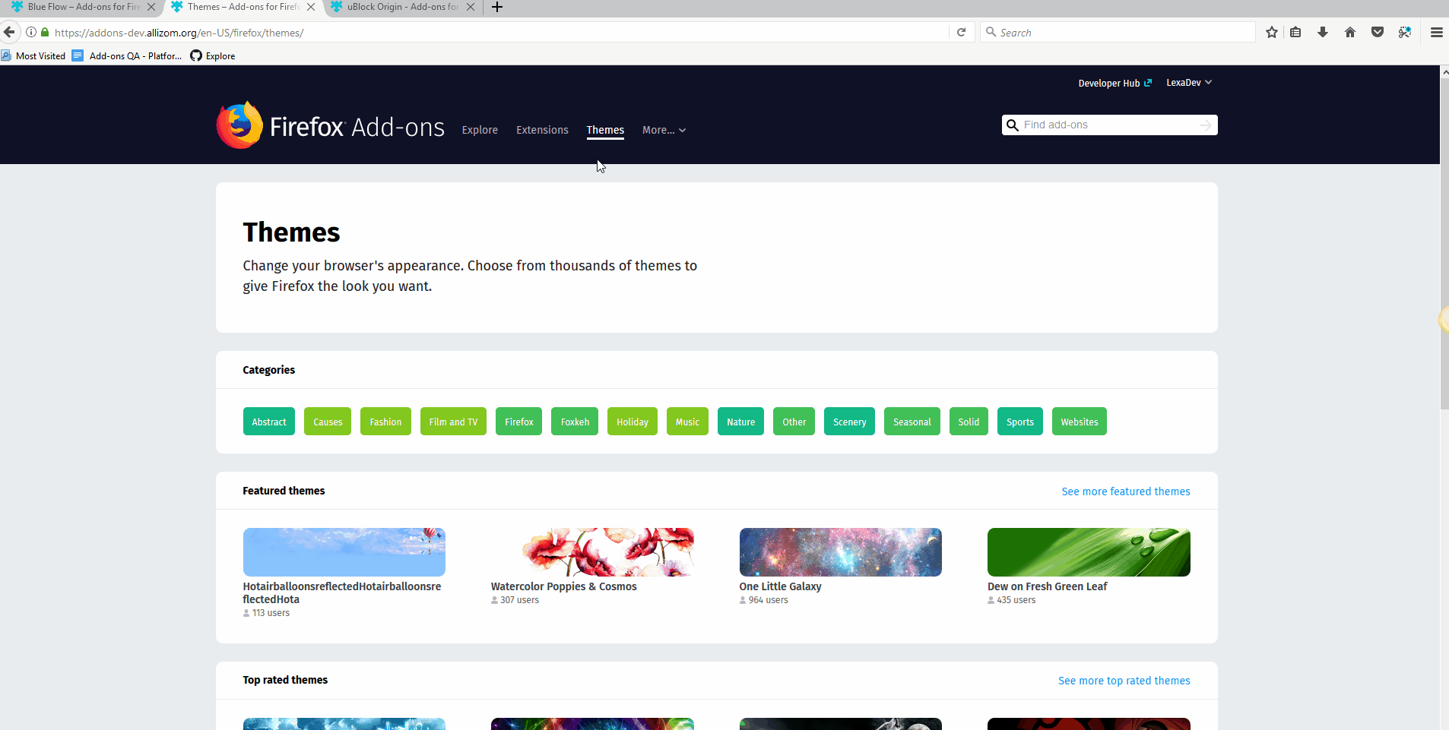Open the Explore navigation link

pos(480,130)
